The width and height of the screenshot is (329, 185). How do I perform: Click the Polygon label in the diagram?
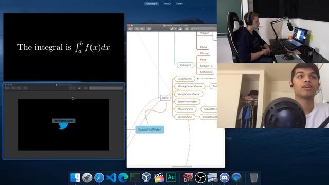click(x=205, y=33)
